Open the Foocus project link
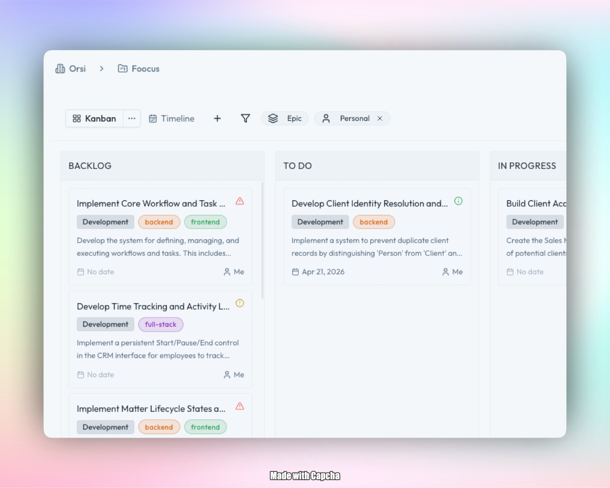This screenshot has width=610, height=488. coord(145,68)
